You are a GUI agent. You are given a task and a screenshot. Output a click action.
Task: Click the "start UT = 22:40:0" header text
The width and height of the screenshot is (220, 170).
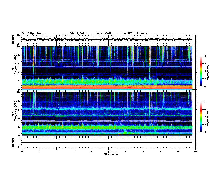[x=134, y=33]
